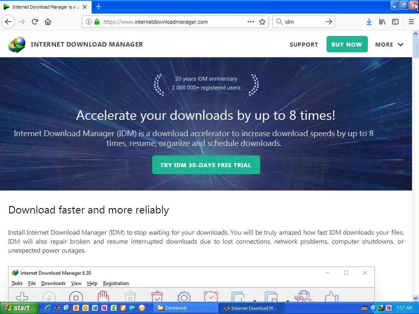Click the on-screen keyboard tray icon
This screenshot has height=314, width=419.
(365, 308)
